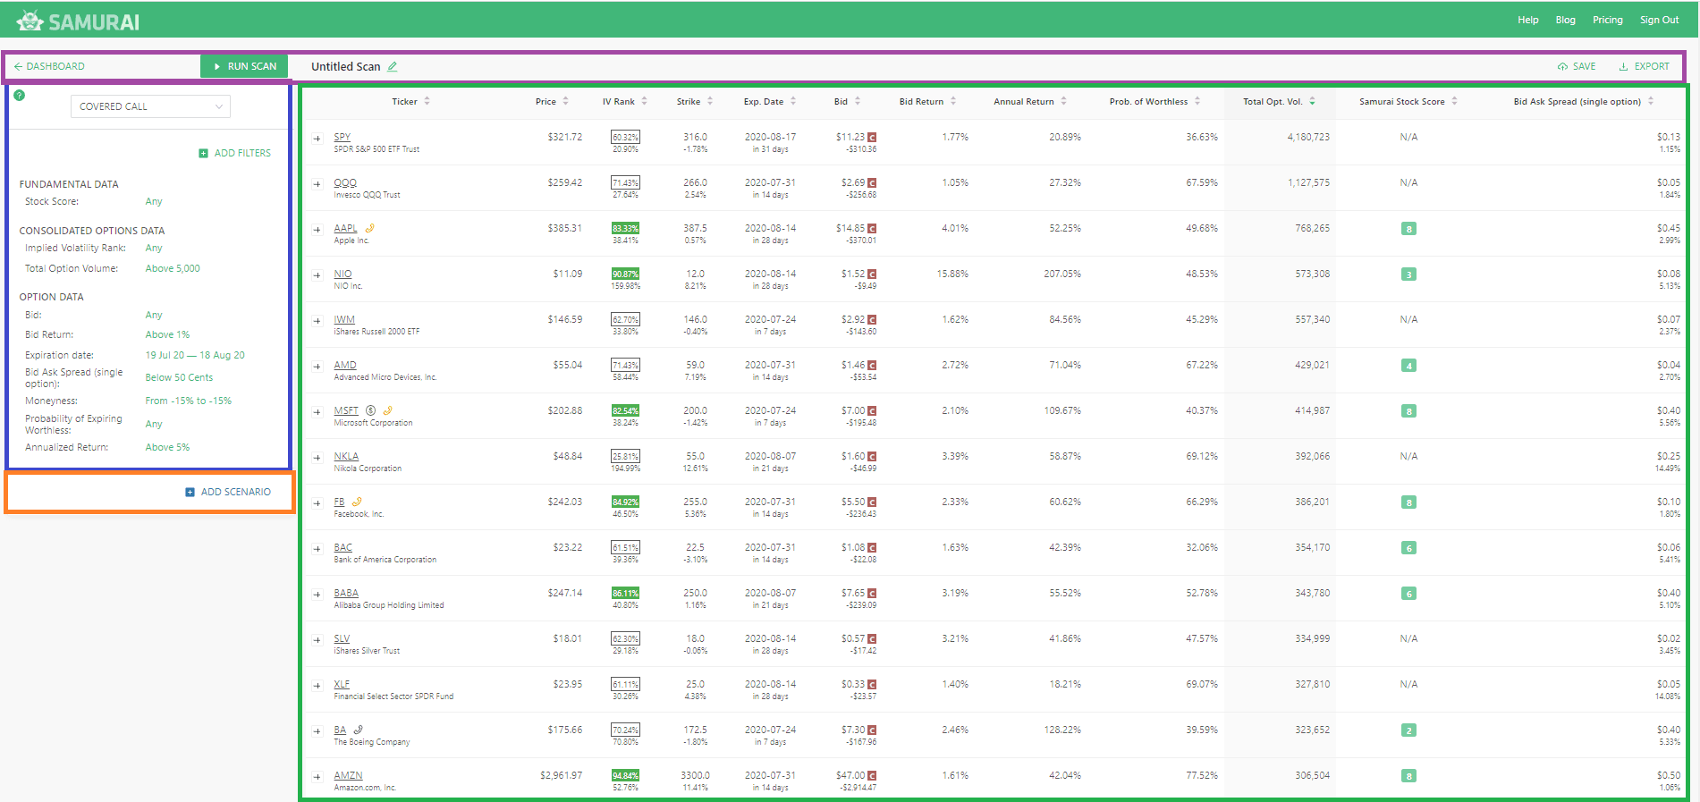
Task: Click the Stock Score 'Any' value
Action: pos(154,201)
